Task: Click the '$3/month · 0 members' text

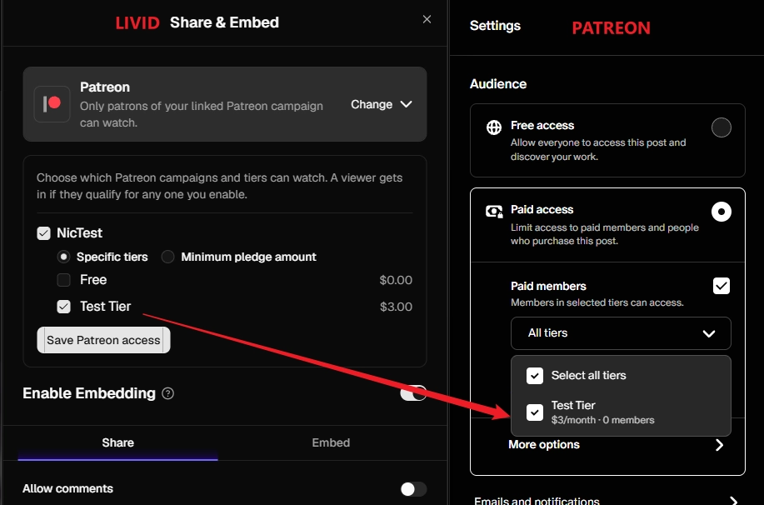Action: (602, 420)
